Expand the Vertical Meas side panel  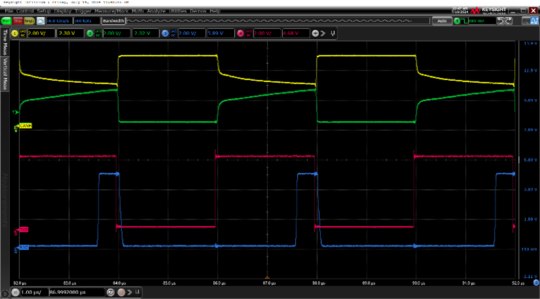pos(5,70)
